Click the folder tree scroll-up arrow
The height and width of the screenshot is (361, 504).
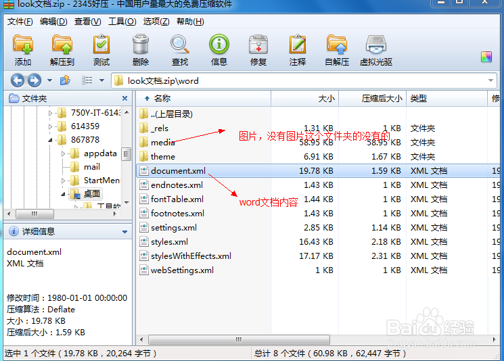point(127,112)
